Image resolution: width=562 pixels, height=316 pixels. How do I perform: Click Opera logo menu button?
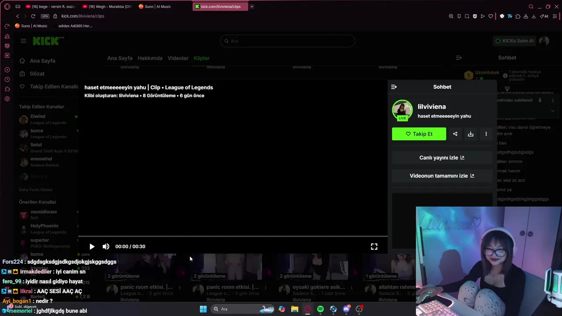click(x=7, y=7)
